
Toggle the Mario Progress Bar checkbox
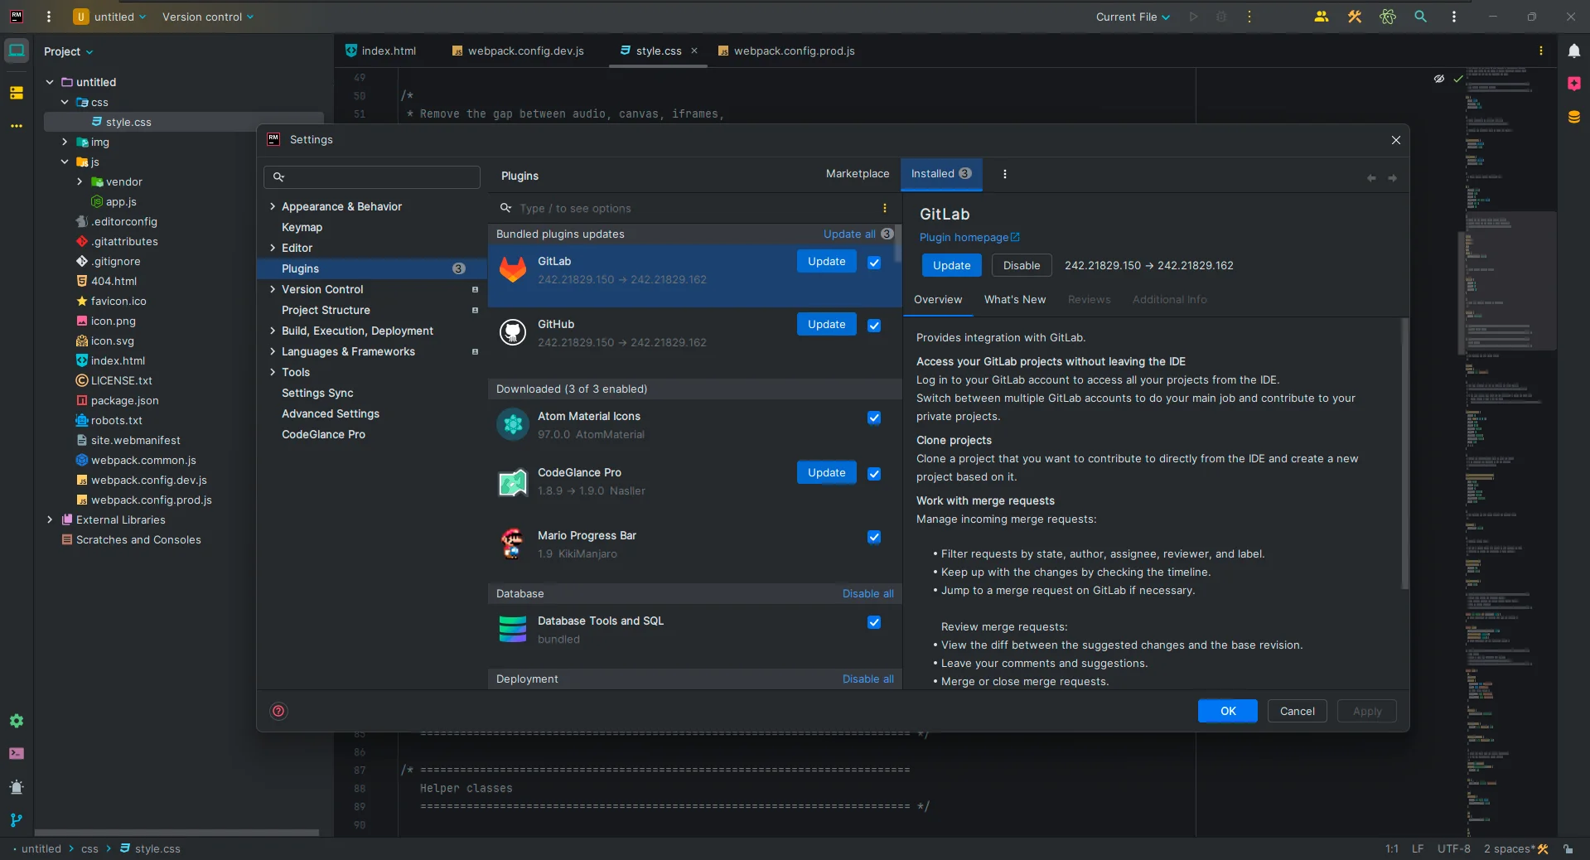pos(874,537)
